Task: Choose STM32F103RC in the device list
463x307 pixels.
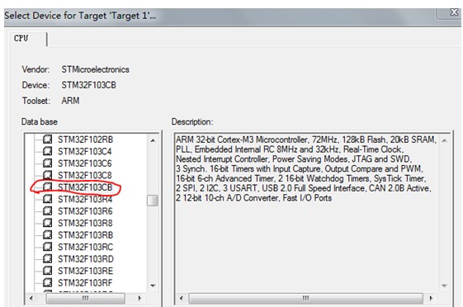Action: 85,247
